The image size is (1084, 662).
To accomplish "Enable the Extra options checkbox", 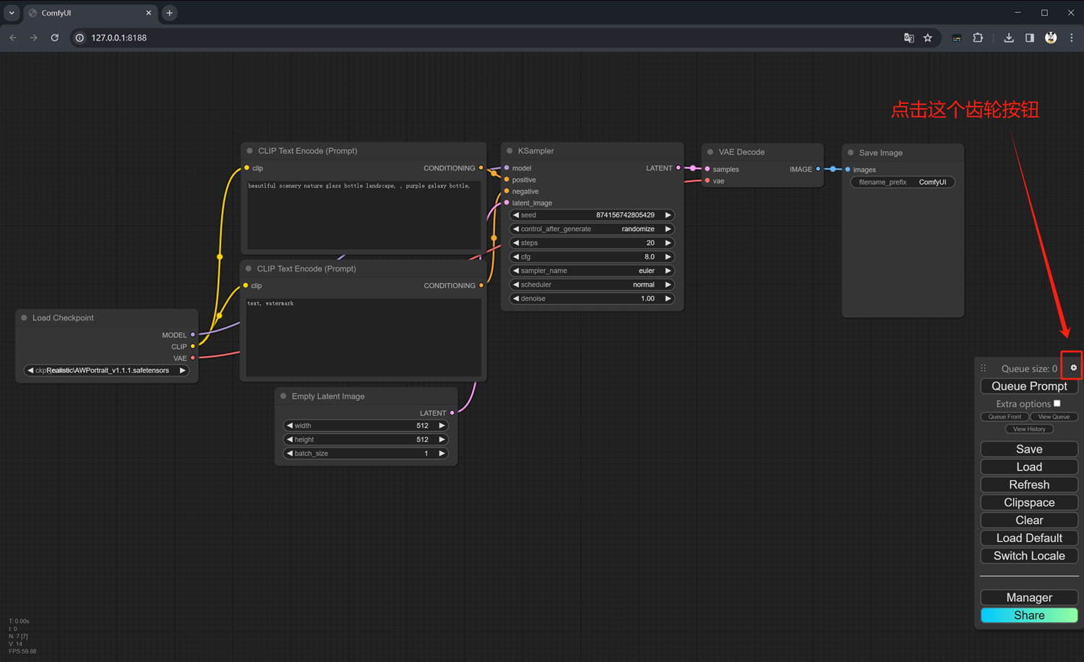I will click(1057, 404).
